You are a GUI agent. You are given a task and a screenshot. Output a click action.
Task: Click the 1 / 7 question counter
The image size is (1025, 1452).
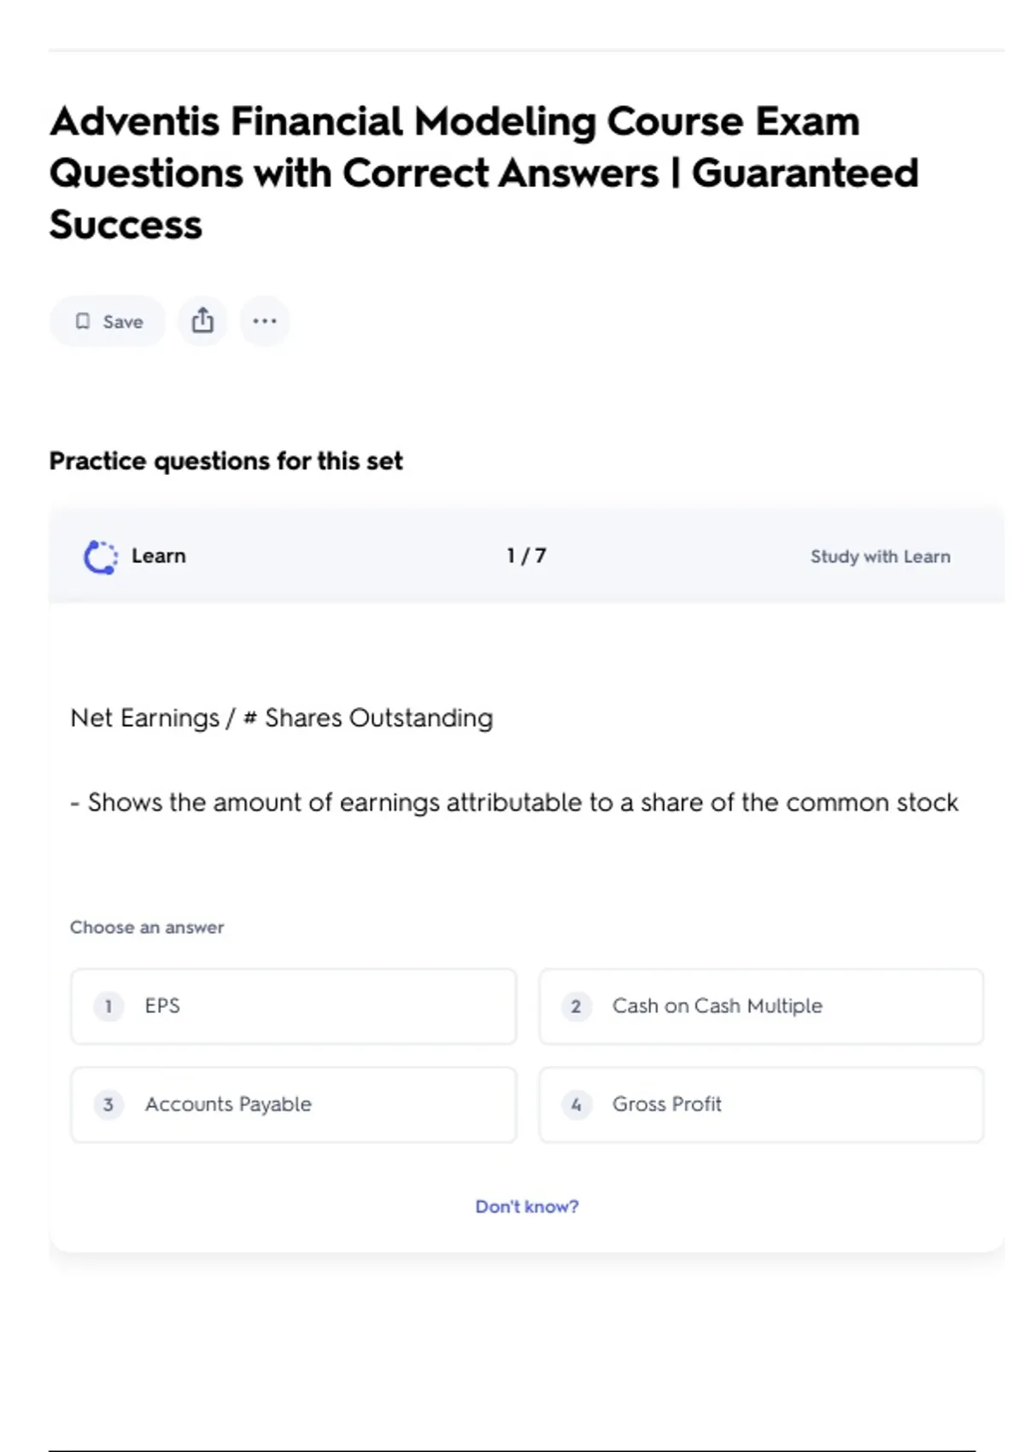tap(526, 556)
